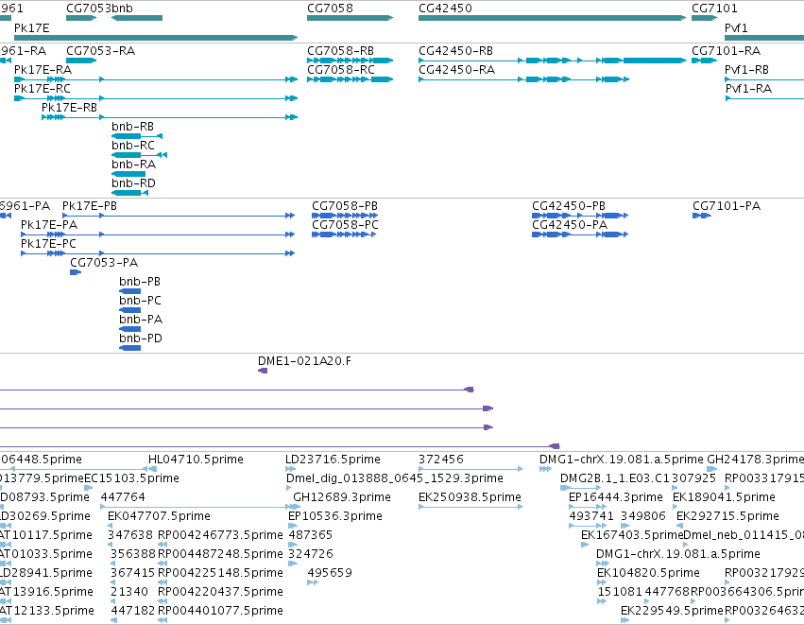Image resolution: width=804 pixels, height=625 pixels.
Task: Select the EC15103.5prime EST label
Action: pos(131,478)
